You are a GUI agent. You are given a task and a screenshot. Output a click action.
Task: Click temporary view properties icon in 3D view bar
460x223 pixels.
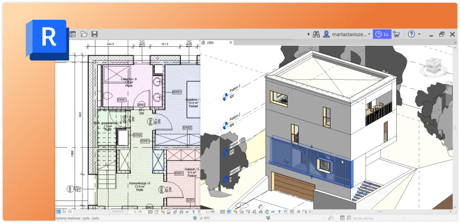(x=292, y=212)
